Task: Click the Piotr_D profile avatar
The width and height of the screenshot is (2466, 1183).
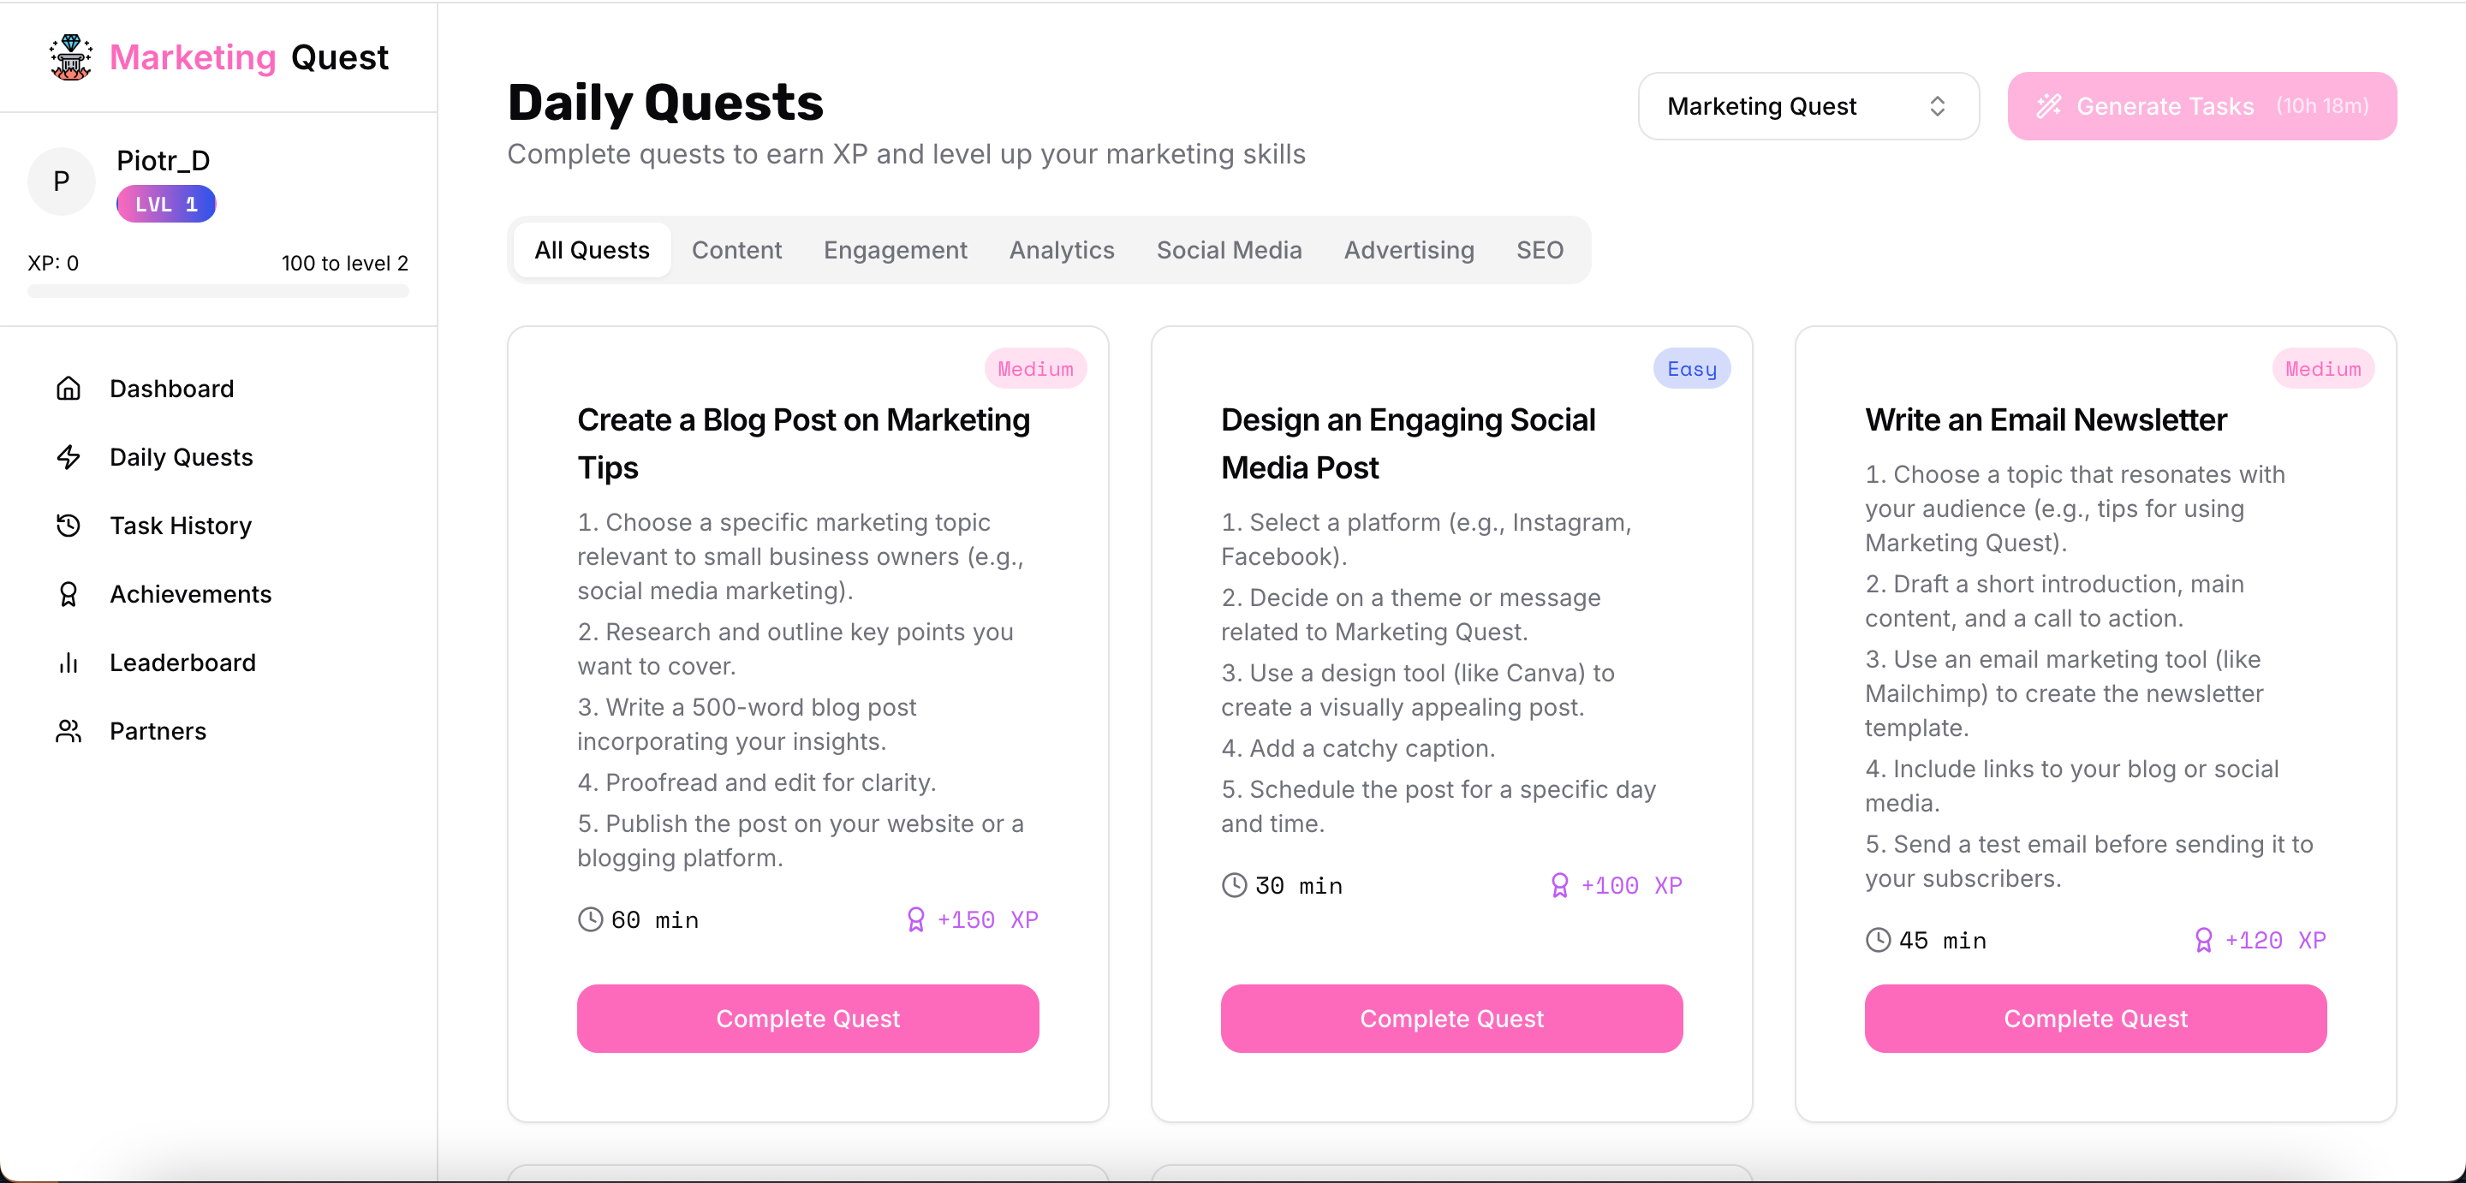Action: (60, 181)
